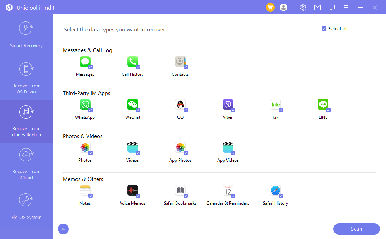Open the Fix iOS System tab
Screen dimensions: 386x239
(x=26, y=206)
